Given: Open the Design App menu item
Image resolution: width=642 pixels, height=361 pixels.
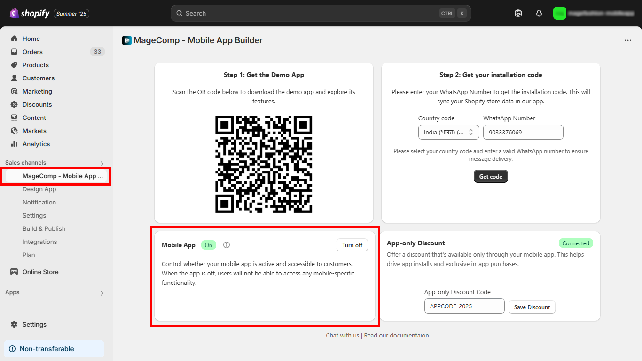Looking at the screenshot, I should tap(39, 189).
